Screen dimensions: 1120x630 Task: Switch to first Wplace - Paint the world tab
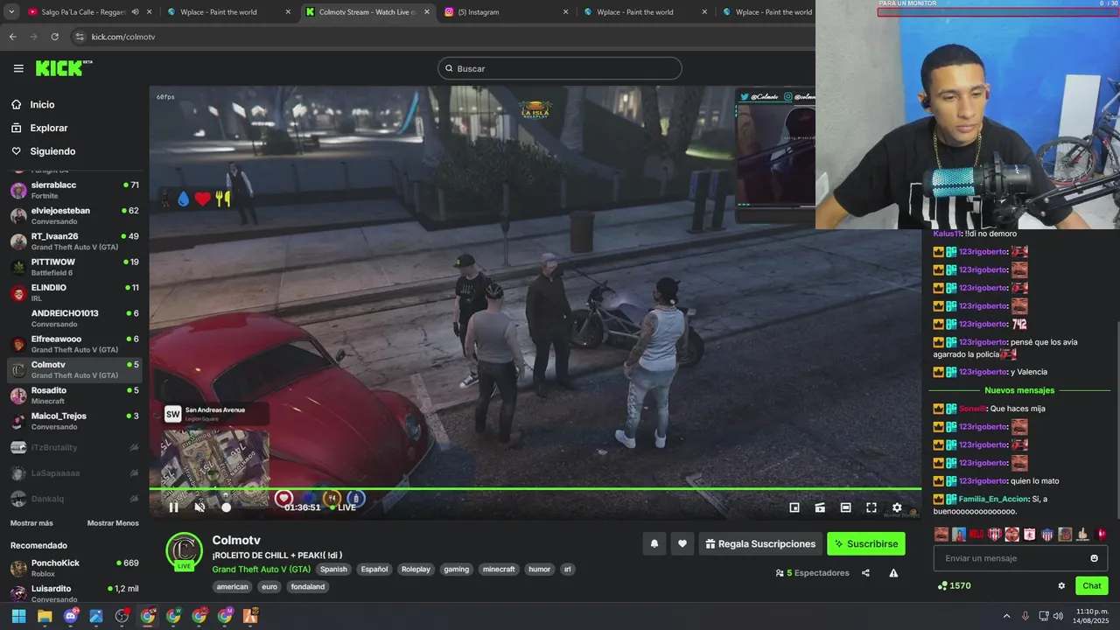(231, 12)
